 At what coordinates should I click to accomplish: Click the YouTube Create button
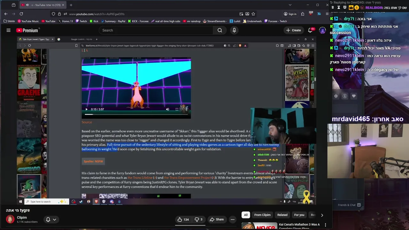[293, 30]
